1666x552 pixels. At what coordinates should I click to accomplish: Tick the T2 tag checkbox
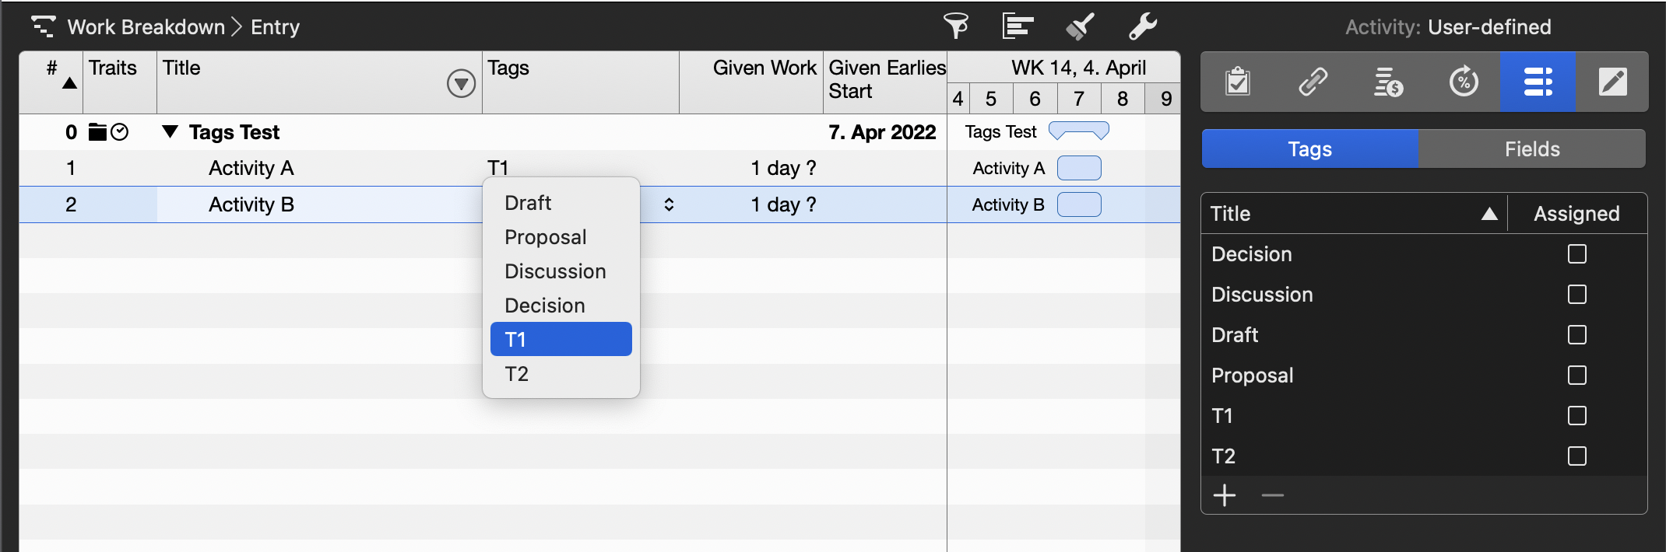coord(1576,456)
